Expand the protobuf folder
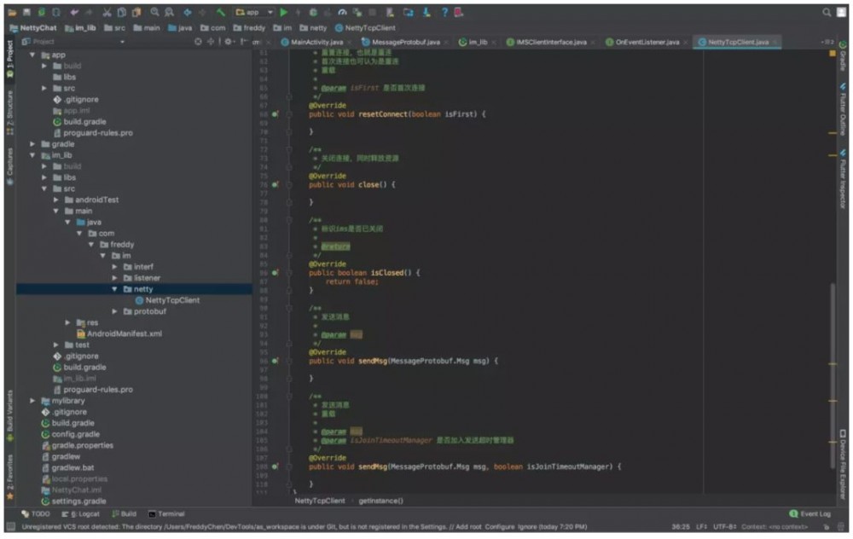853x539 pixels. click(x=115, y=311)
